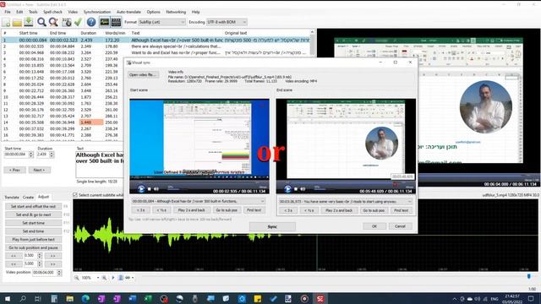Open the Encoding UTF-8 with BOM dropdown

click(227, 22)
